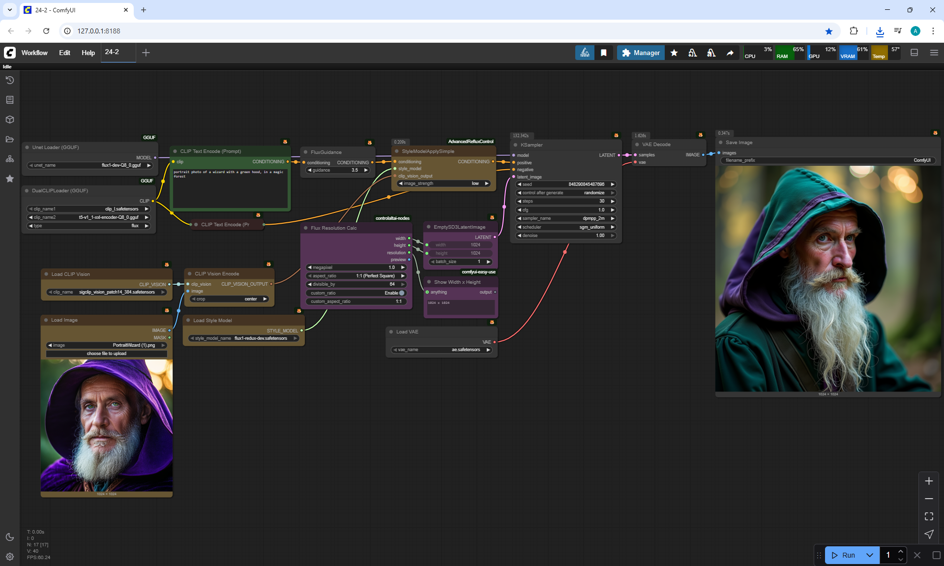The image size is (944, 566).
Task: Open the Help menu
Action: [x=88, y=53]
